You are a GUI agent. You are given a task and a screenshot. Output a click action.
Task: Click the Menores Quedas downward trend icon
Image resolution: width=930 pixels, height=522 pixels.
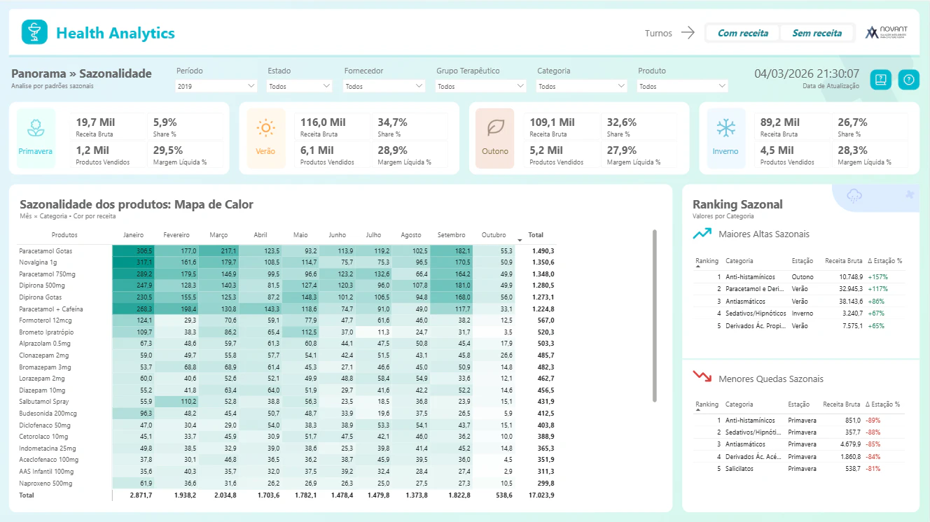702,376
